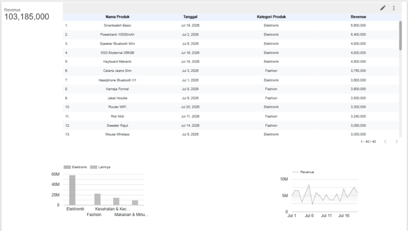This screenshot has height=231, width=408.
Task: Click the Jul 14, 2026 date cell
Action: click(x=190, y=126)
